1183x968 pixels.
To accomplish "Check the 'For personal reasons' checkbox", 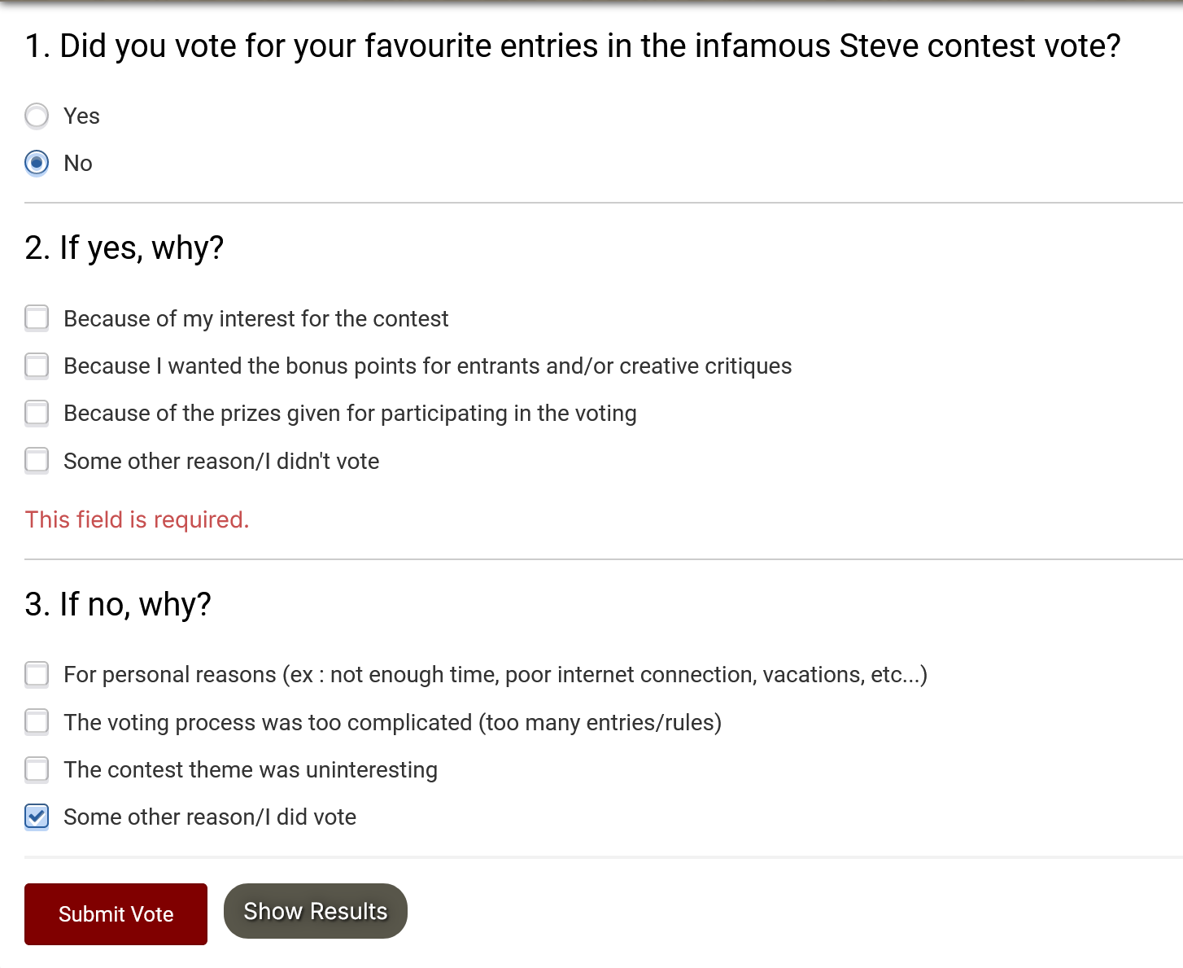I will tap(37, 674).
